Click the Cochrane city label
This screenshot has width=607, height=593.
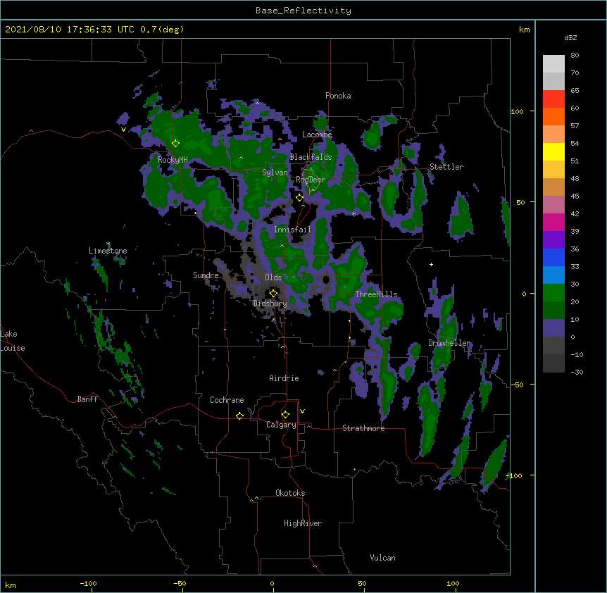pos(227,400)
